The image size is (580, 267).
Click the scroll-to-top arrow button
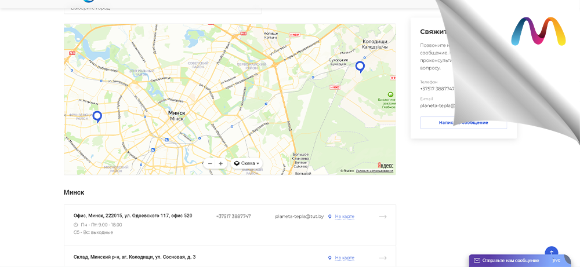tap(551, 253)
